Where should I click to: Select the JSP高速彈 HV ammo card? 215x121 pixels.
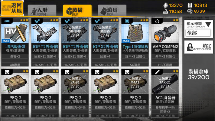point(15,42)
